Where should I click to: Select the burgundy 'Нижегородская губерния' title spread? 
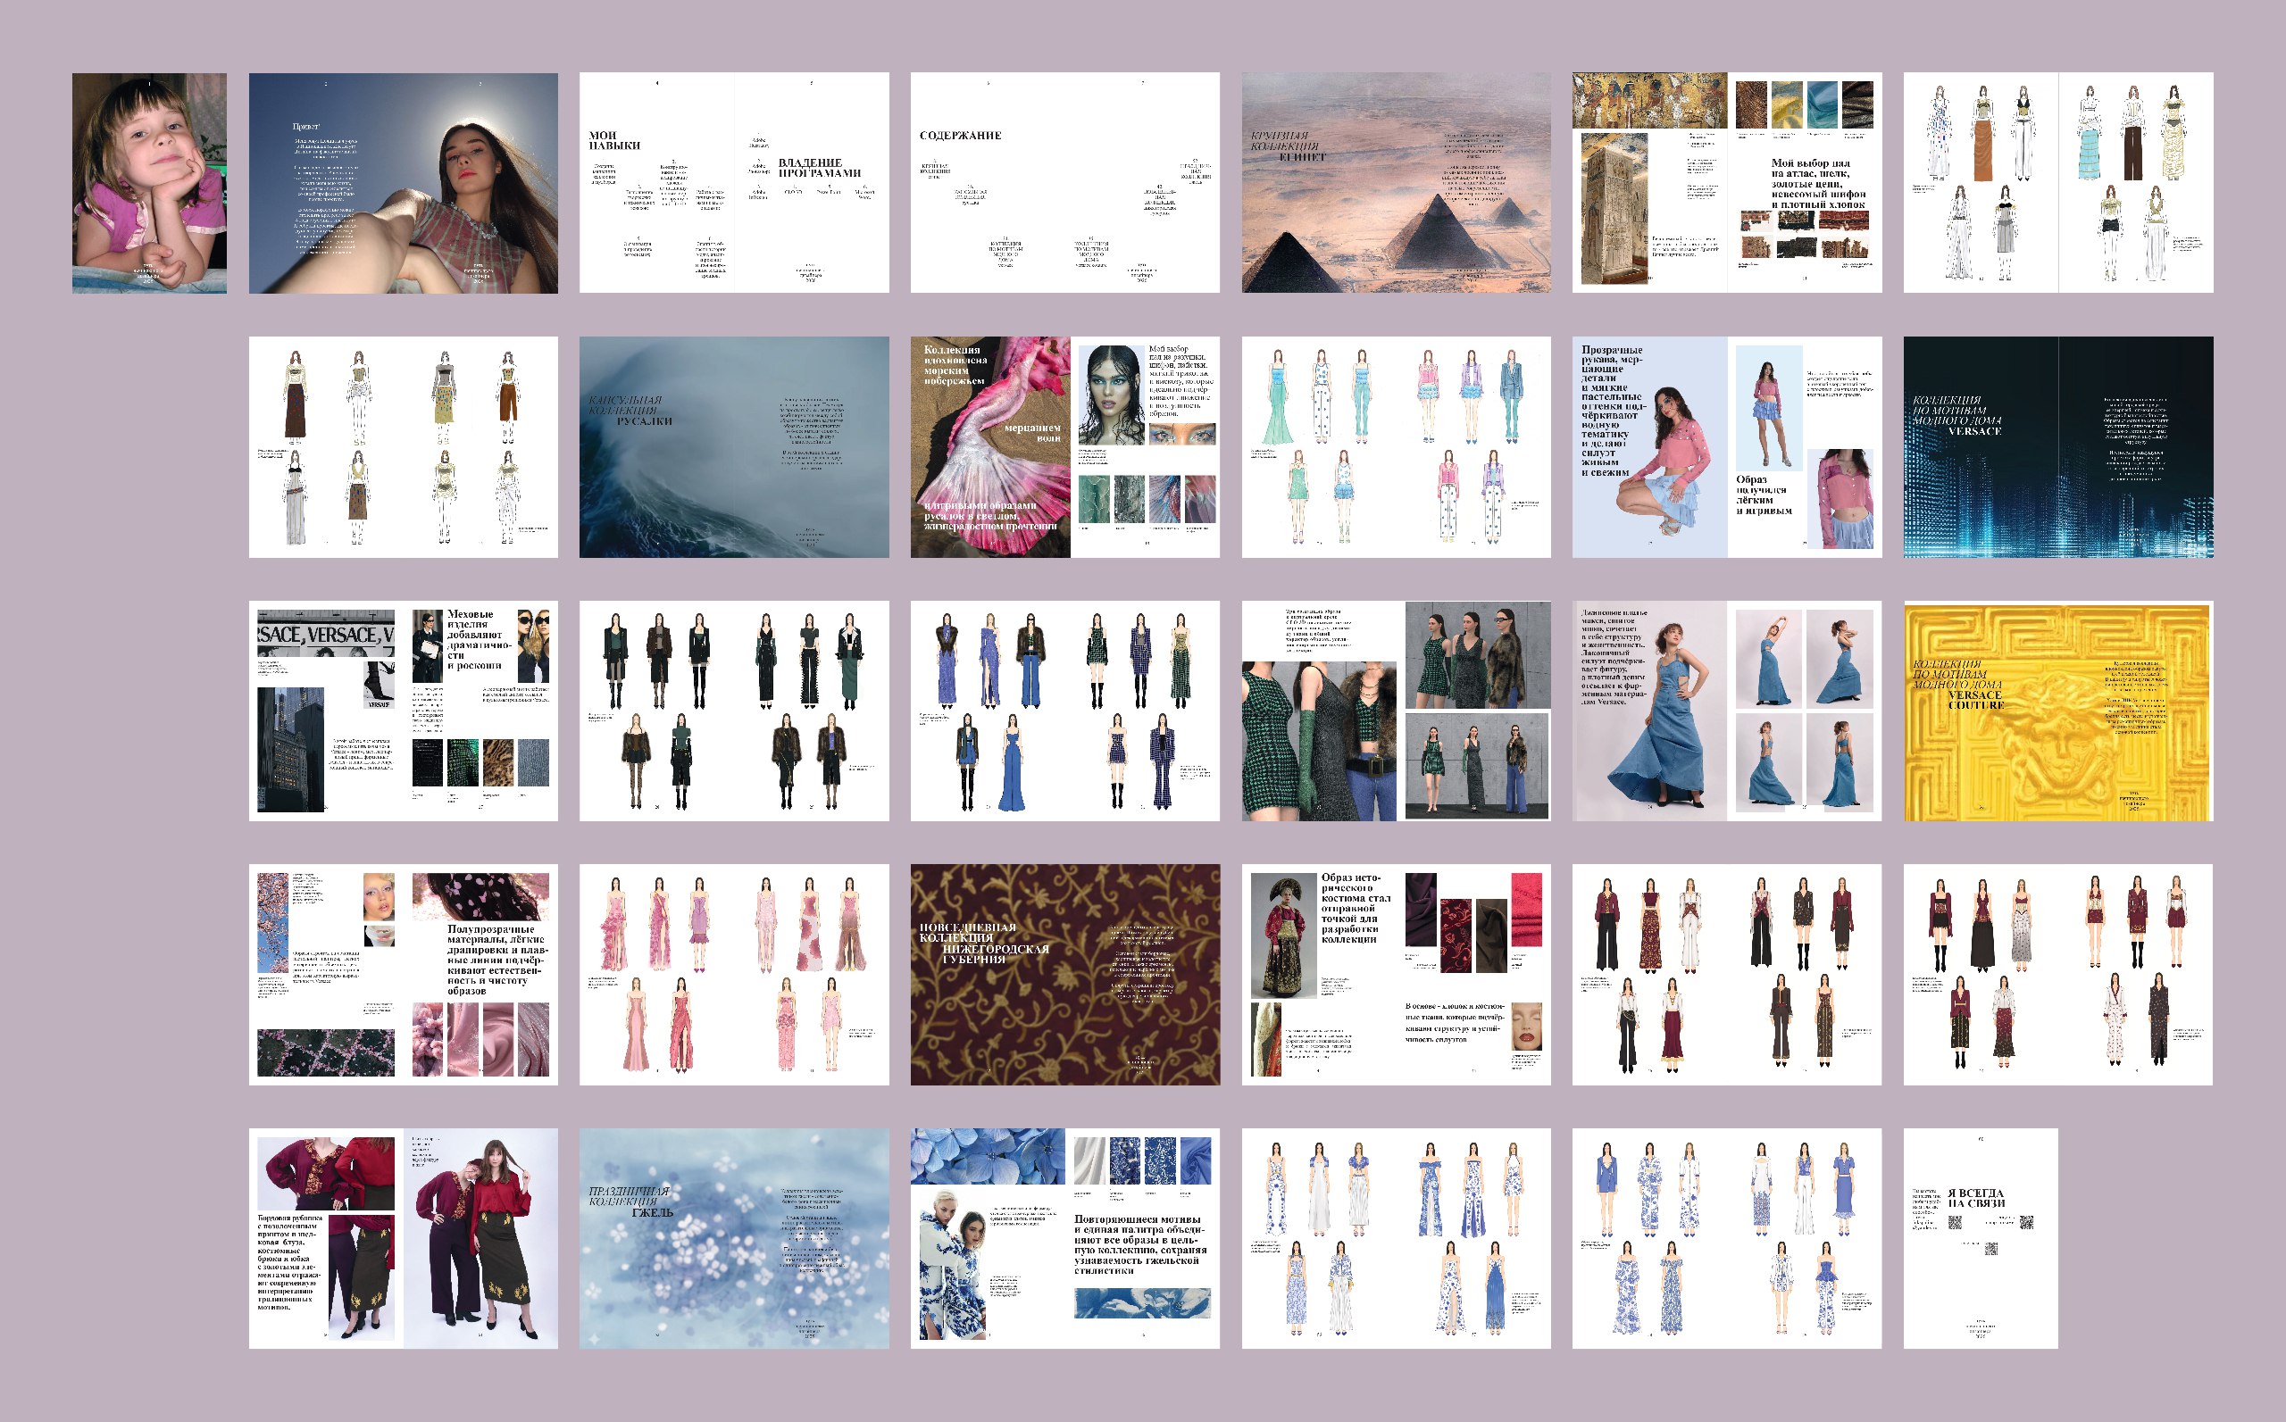click(1064, 975)
